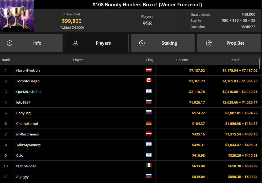The height and width of the screenshot is (183, 262).
Task: Sort by Rank column header
Action: (6, 60)
